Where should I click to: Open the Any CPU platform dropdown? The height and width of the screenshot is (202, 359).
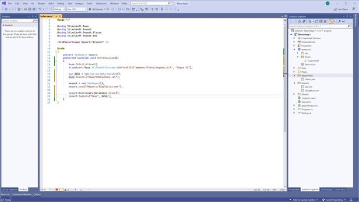click(77, 9)
